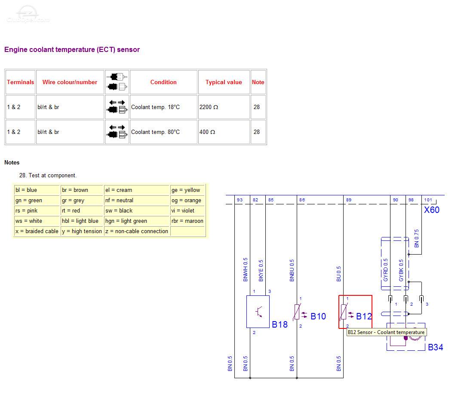
Task: Click the connector icon in the 80°C row
Action: tap(117, 131)
